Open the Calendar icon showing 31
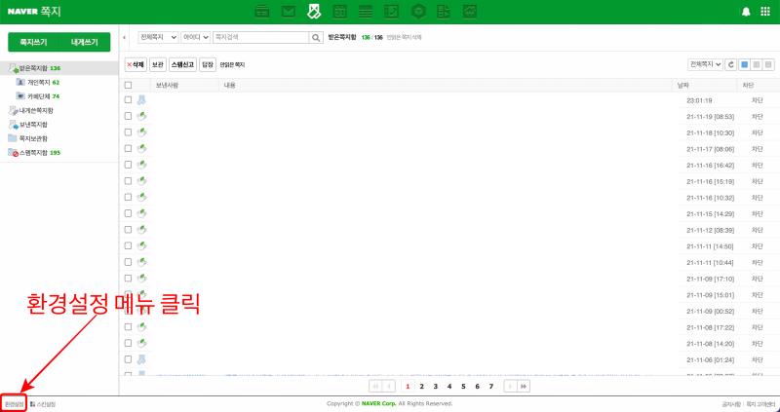 339,12
